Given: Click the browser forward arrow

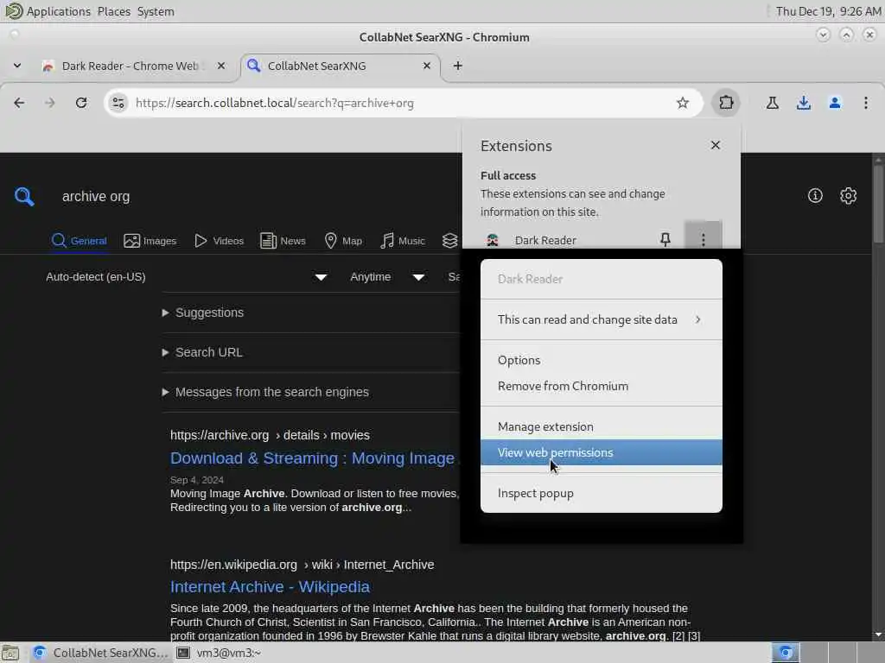Looking at the screenshot, I should 49,103.
